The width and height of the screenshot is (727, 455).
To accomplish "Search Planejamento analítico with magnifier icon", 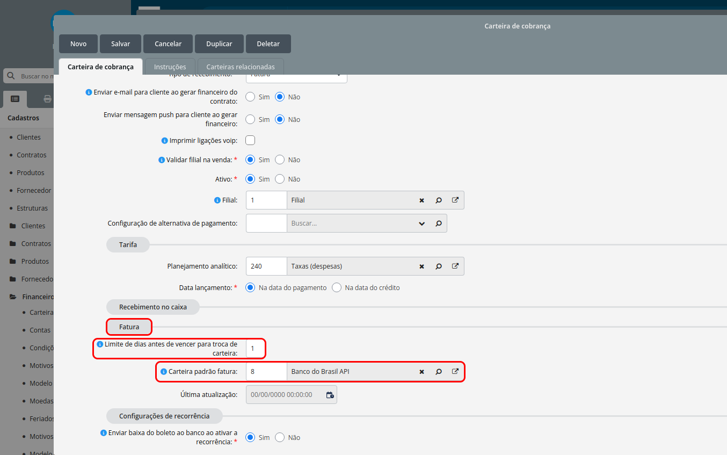I will click(x=439, y=266).
